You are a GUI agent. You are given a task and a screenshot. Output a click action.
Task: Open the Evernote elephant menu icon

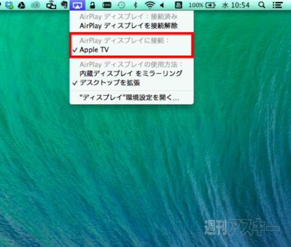click(x=64, y=5)
